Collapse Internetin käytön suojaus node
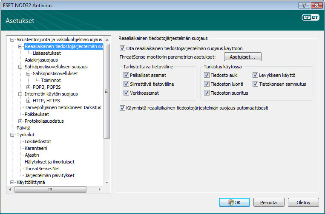 [x=20, y=94]
